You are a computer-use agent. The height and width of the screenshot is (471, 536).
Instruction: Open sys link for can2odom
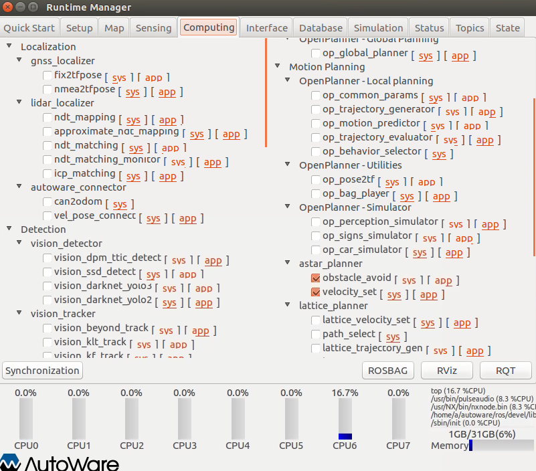coord(120,205)
